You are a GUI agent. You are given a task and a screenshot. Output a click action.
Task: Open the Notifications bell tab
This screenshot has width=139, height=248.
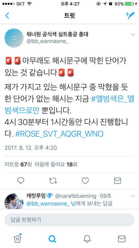coord(87,239)
